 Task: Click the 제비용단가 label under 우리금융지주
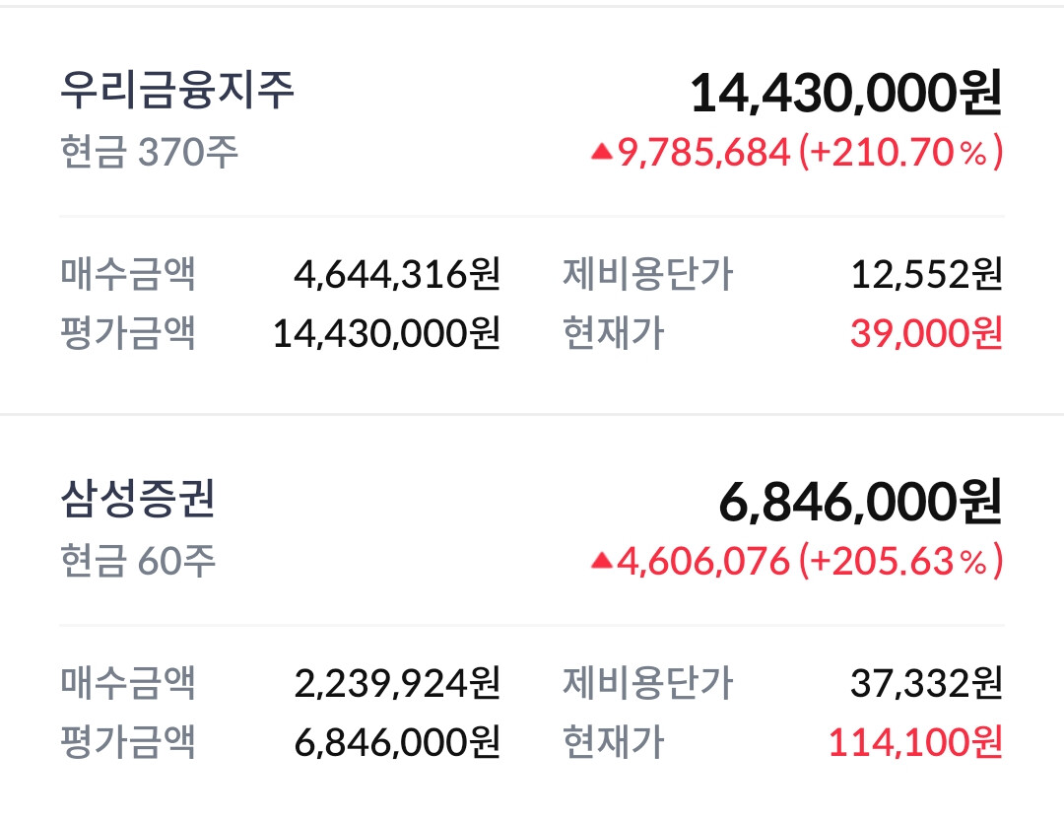click(647, 273)
